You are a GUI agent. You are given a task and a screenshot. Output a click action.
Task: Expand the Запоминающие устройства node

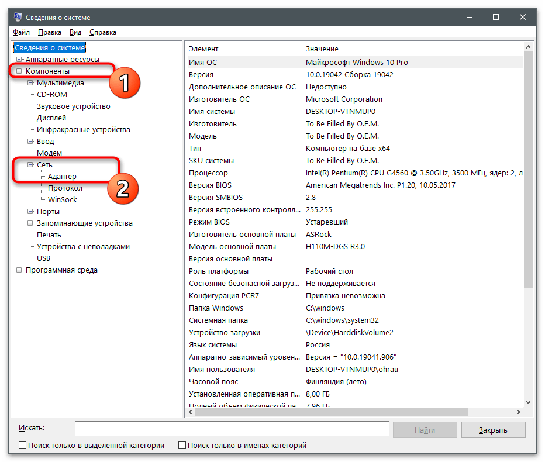(30, 223)
